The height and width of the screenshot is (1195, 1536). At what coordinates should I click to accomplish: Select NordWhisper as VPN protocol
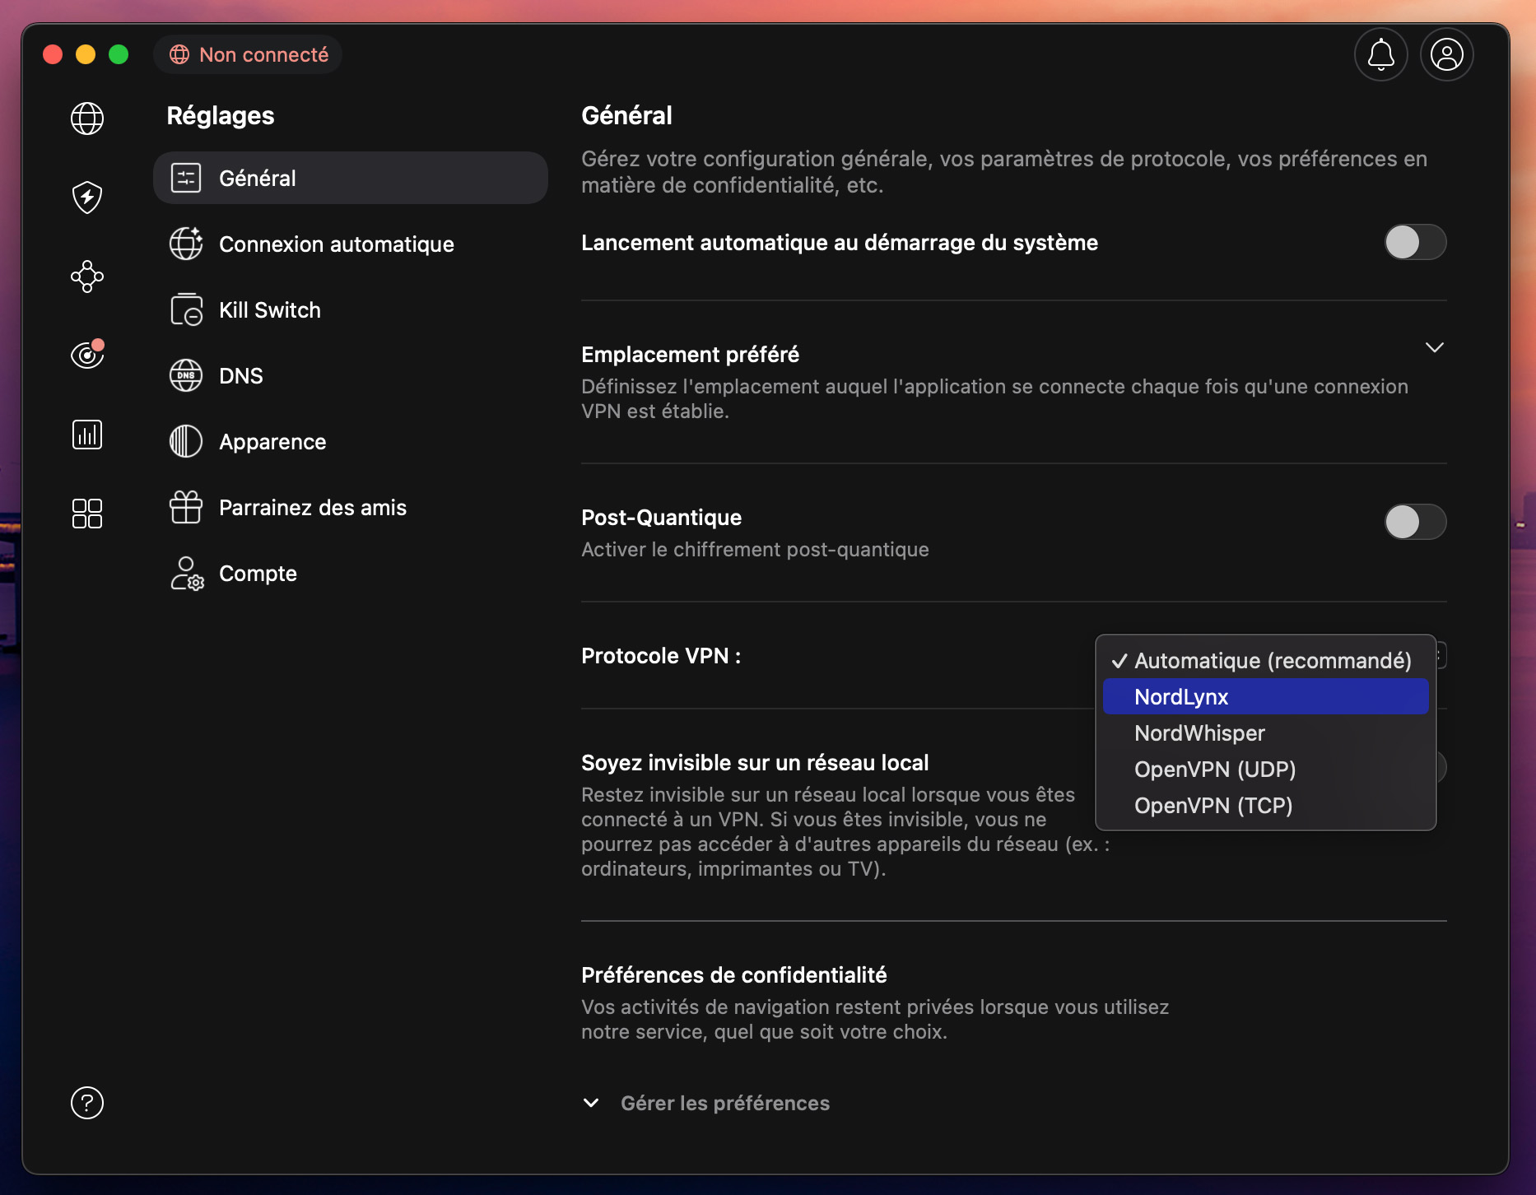pos(1199,733)
